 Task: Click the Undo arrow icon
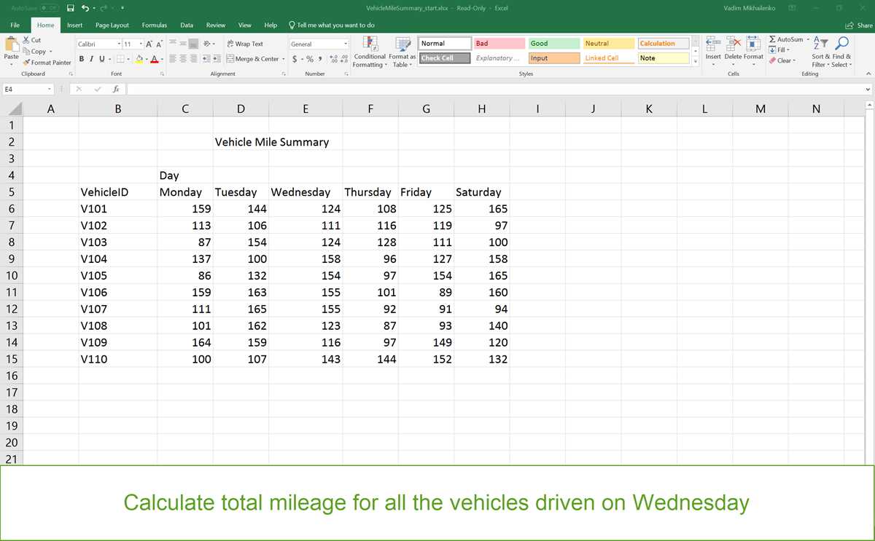pos(85,8)
